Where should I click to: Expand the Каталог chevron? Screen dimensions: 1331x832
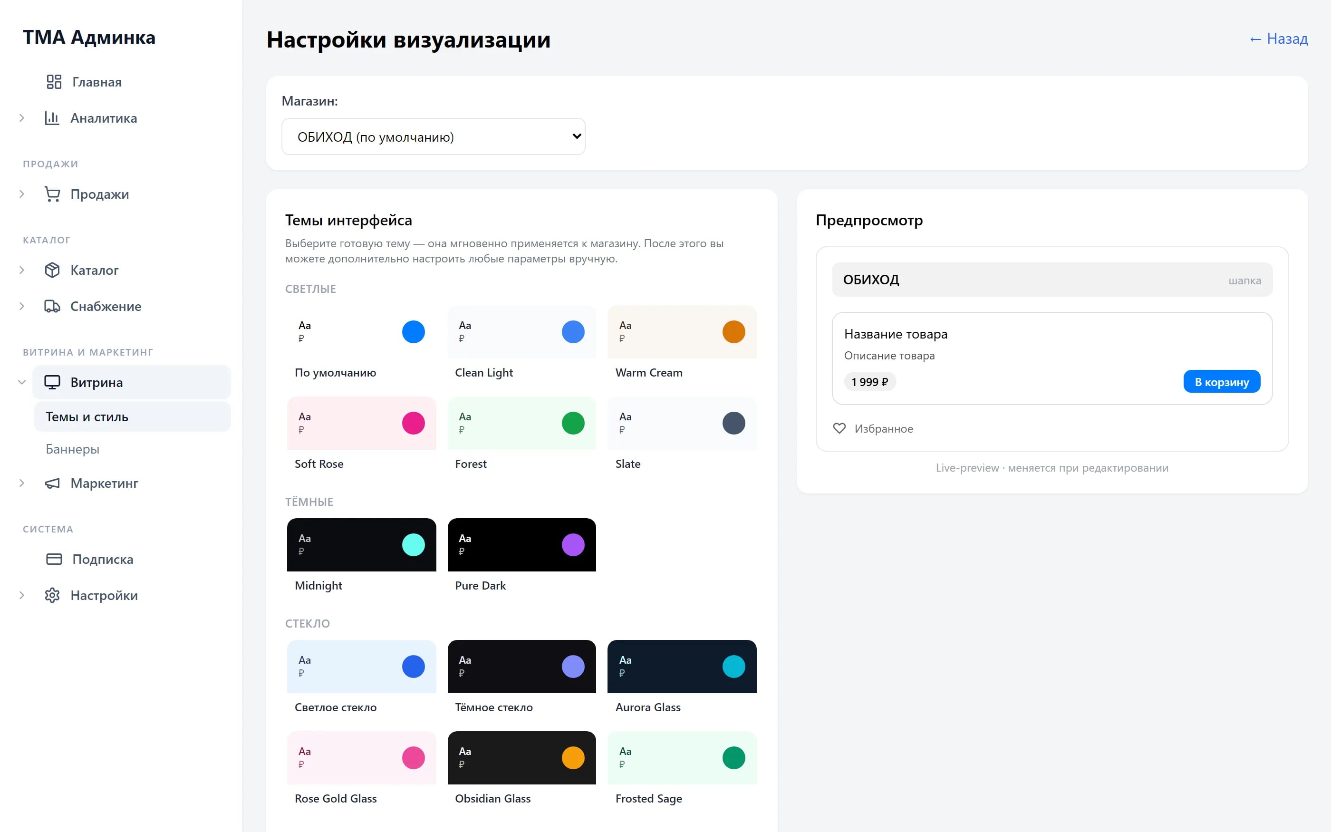[x=21, y=270]
